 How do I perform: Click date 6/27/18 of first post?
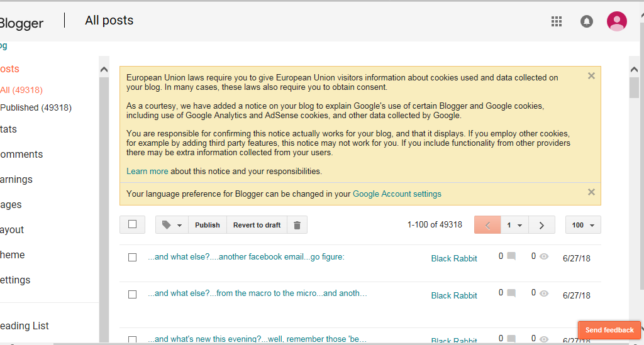click(576, 258)
